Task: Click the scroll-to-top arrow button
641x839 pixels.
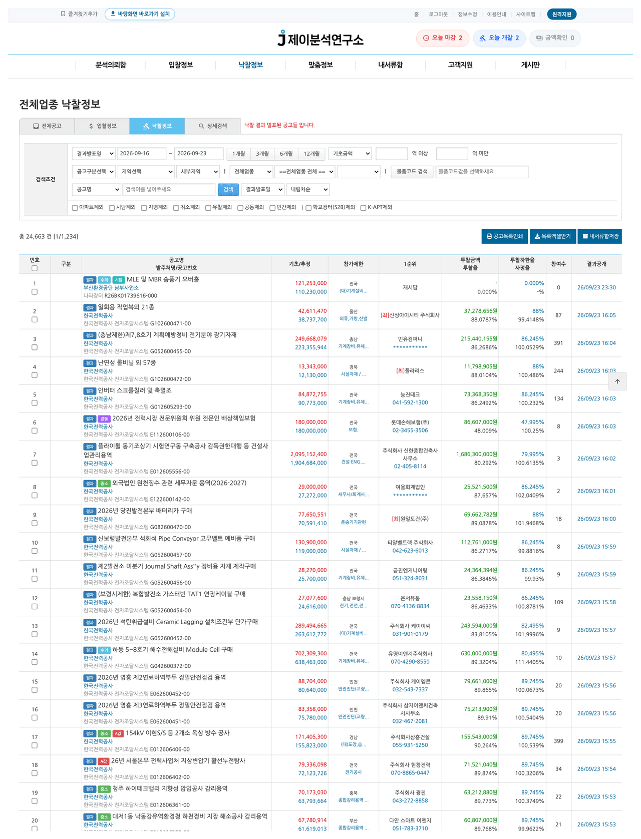Action: (617, 381)
